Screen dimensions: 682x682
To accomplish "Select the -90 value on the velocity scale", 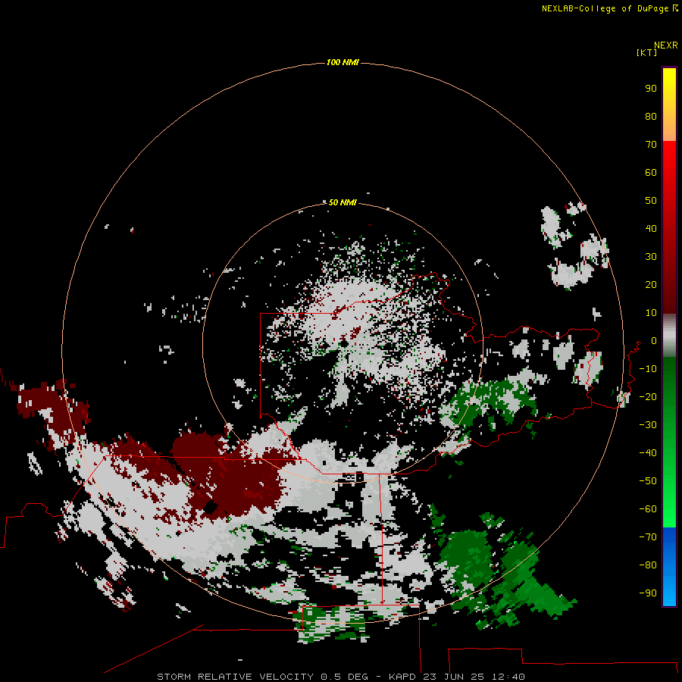I will tap(648, 593).
